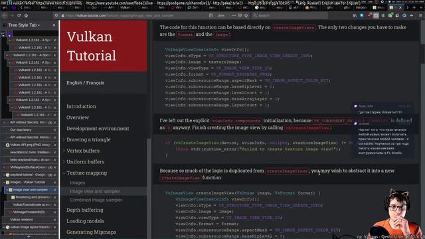This screenshot has width=425, height=239.
Task: Bookmark this page with the star icon
Action: click(246, 15)
